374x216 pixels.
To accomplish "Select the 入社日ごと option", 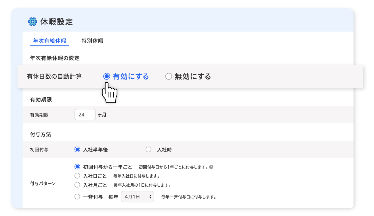I will 77,175.
